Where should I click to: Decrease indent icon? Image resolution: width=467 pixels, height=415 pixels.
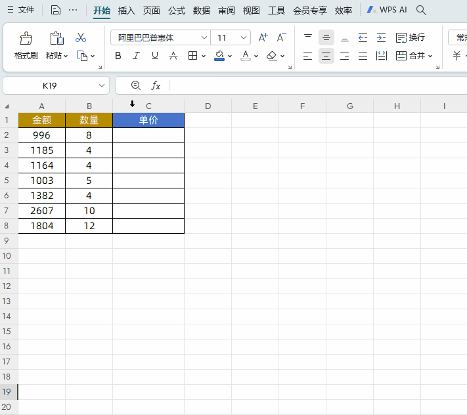(363, 37)
